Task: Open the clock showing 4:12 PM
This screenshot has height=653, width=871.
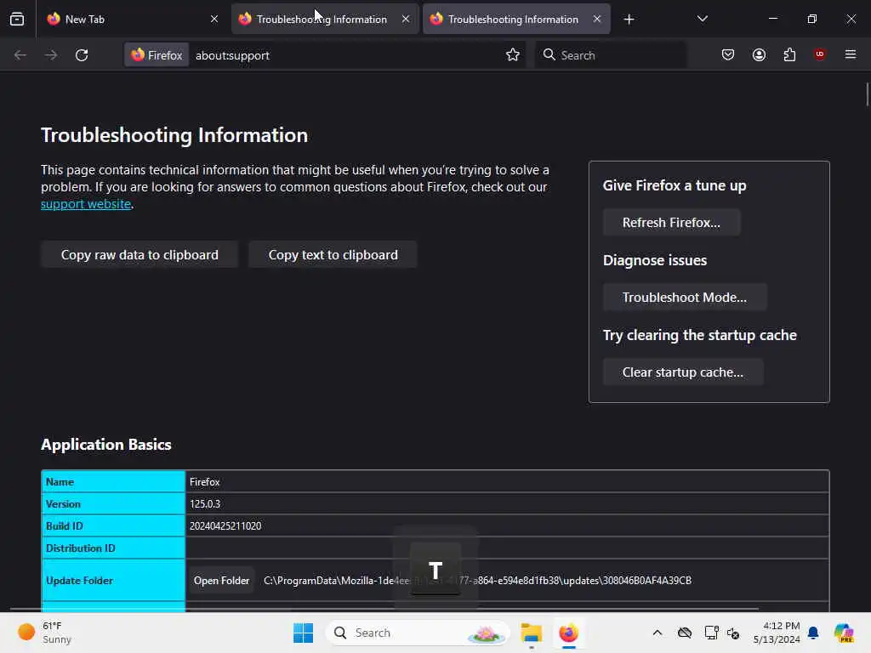Action: click(777, 633)
